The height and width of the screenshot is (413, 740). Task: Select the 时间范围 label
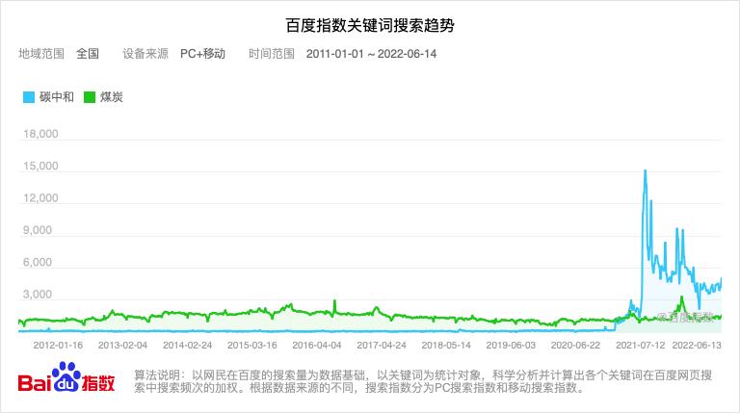272,54
